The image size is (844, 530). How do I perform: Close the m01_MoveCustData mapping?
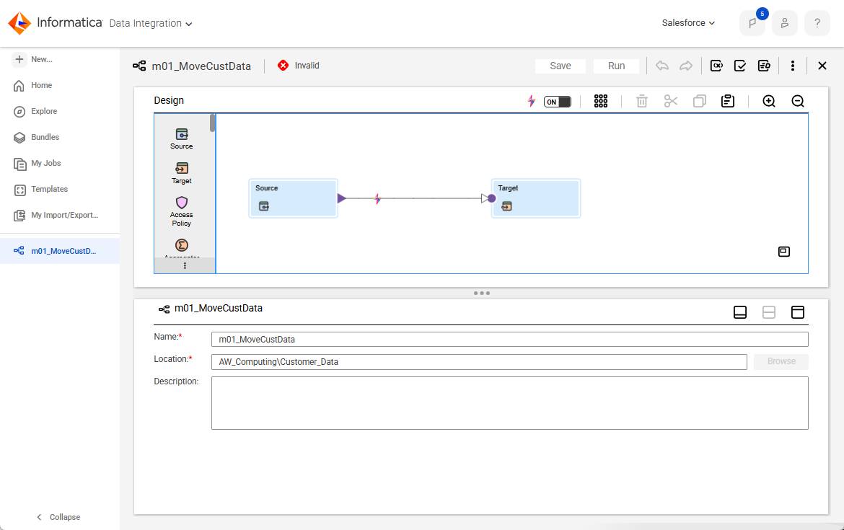tap(822, 66)
